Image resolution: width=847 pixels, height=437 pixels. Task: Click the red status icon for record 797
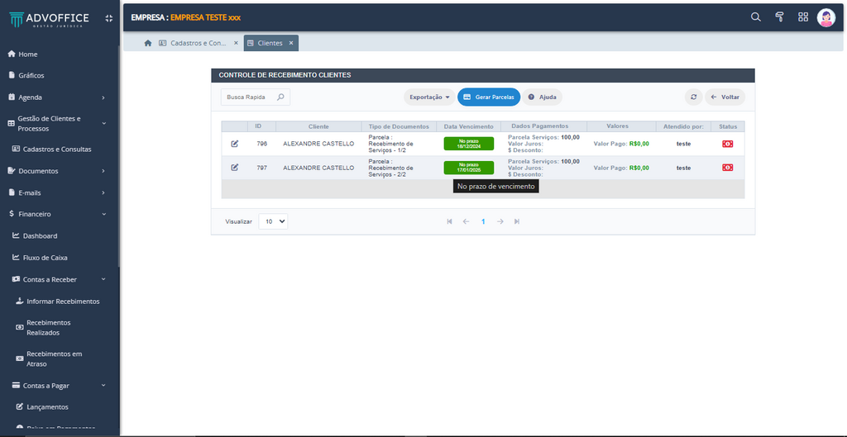pos(727,168)
